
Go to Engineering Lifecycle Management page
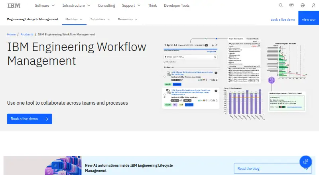(x=33, y=19)
